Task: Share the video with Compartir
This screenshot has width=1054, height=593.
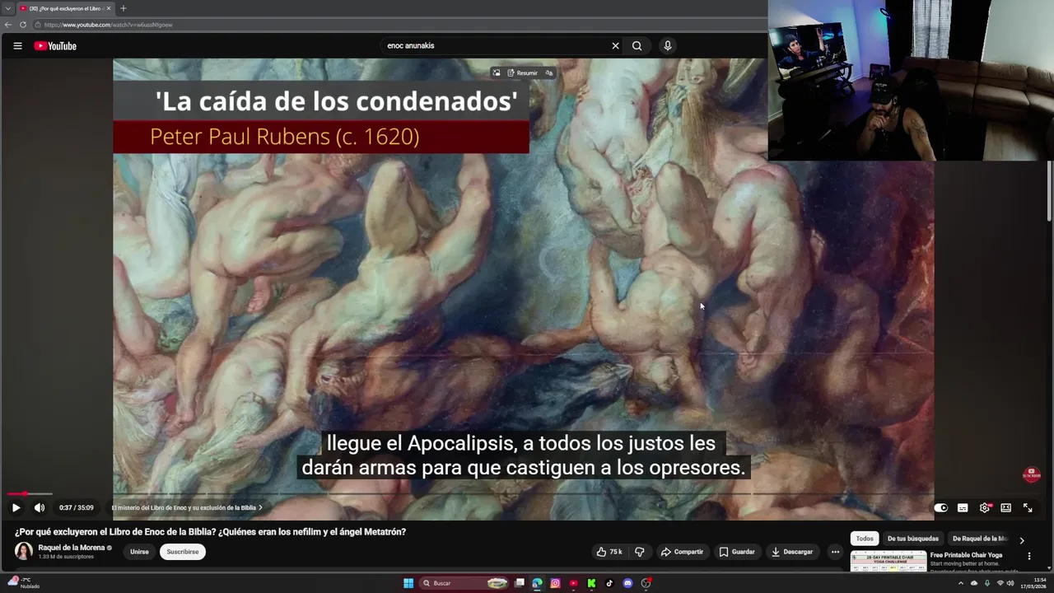Action: tap(682, 552)
